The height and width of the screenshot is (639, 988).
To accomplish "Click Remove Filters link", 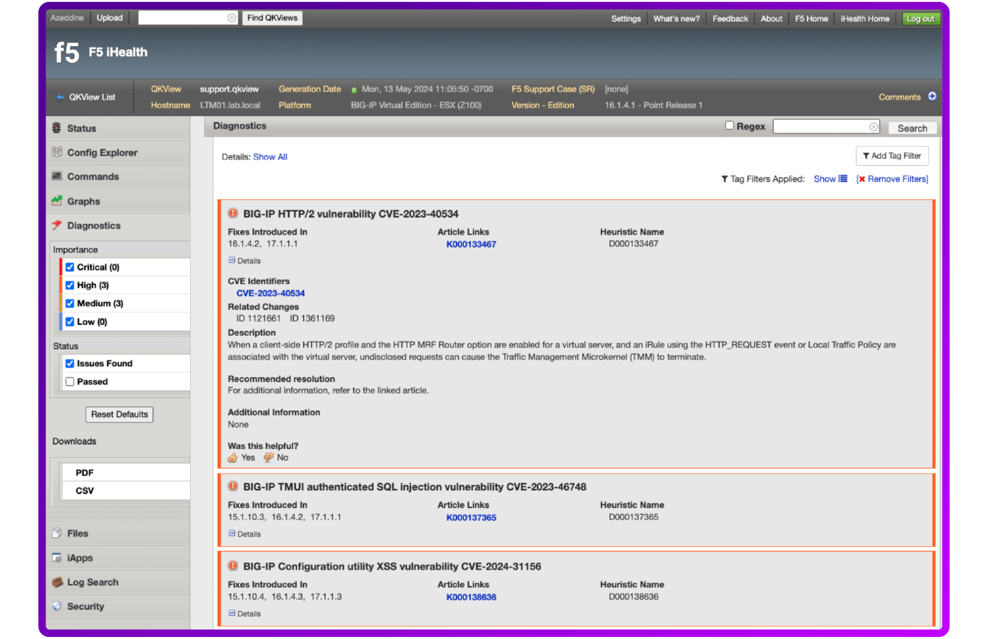I will 897,179.
